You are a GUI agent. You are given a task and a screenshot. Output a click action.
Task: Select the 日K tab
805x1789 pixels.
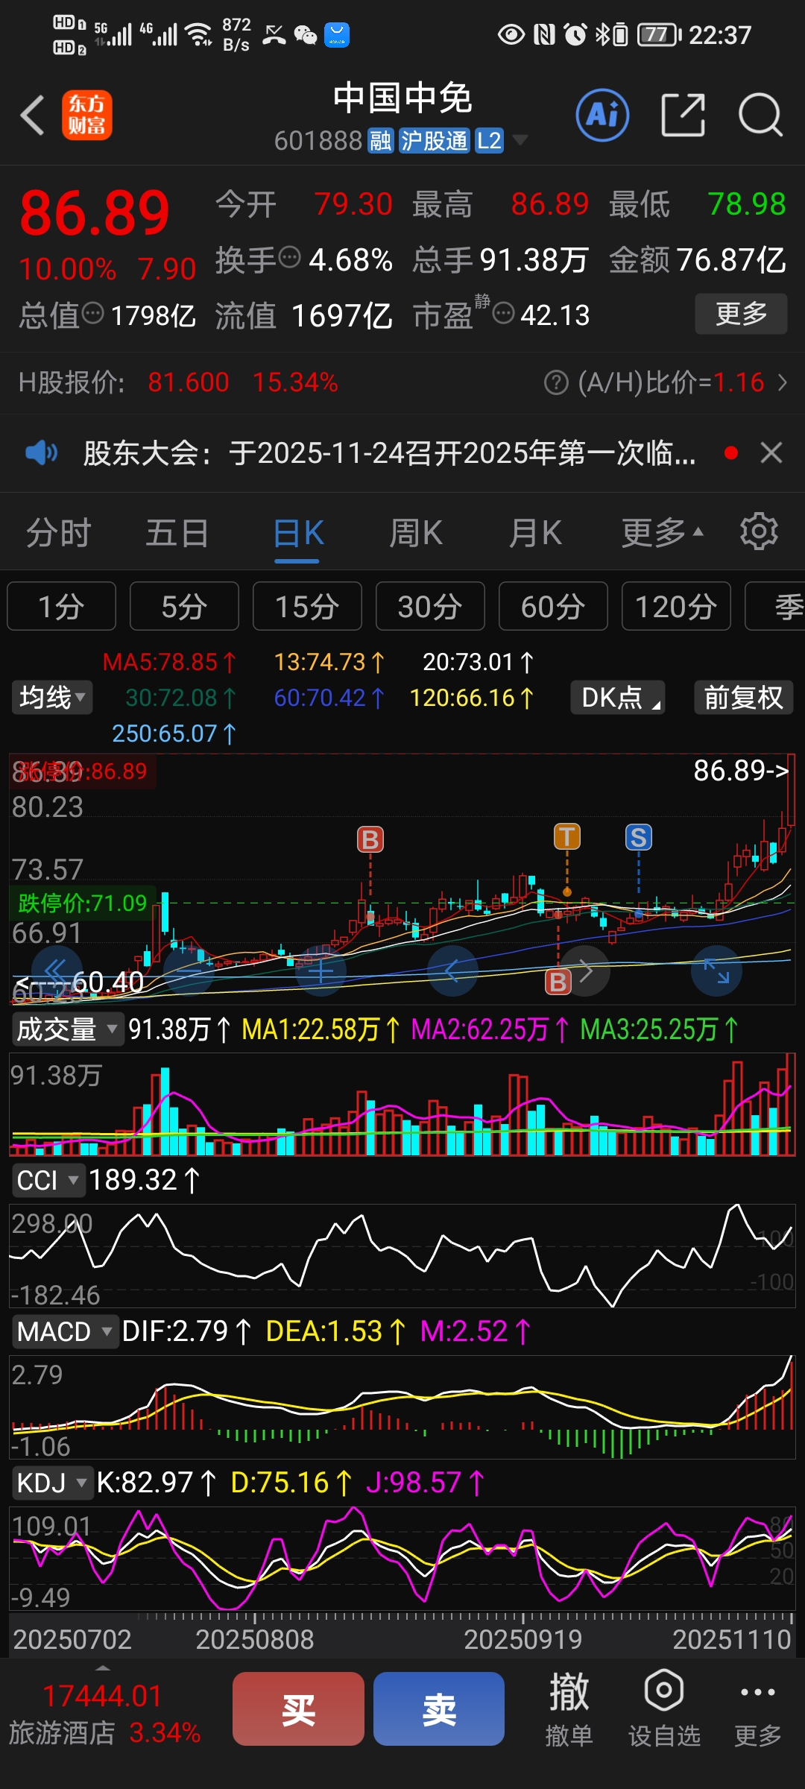tap(297, 533)
